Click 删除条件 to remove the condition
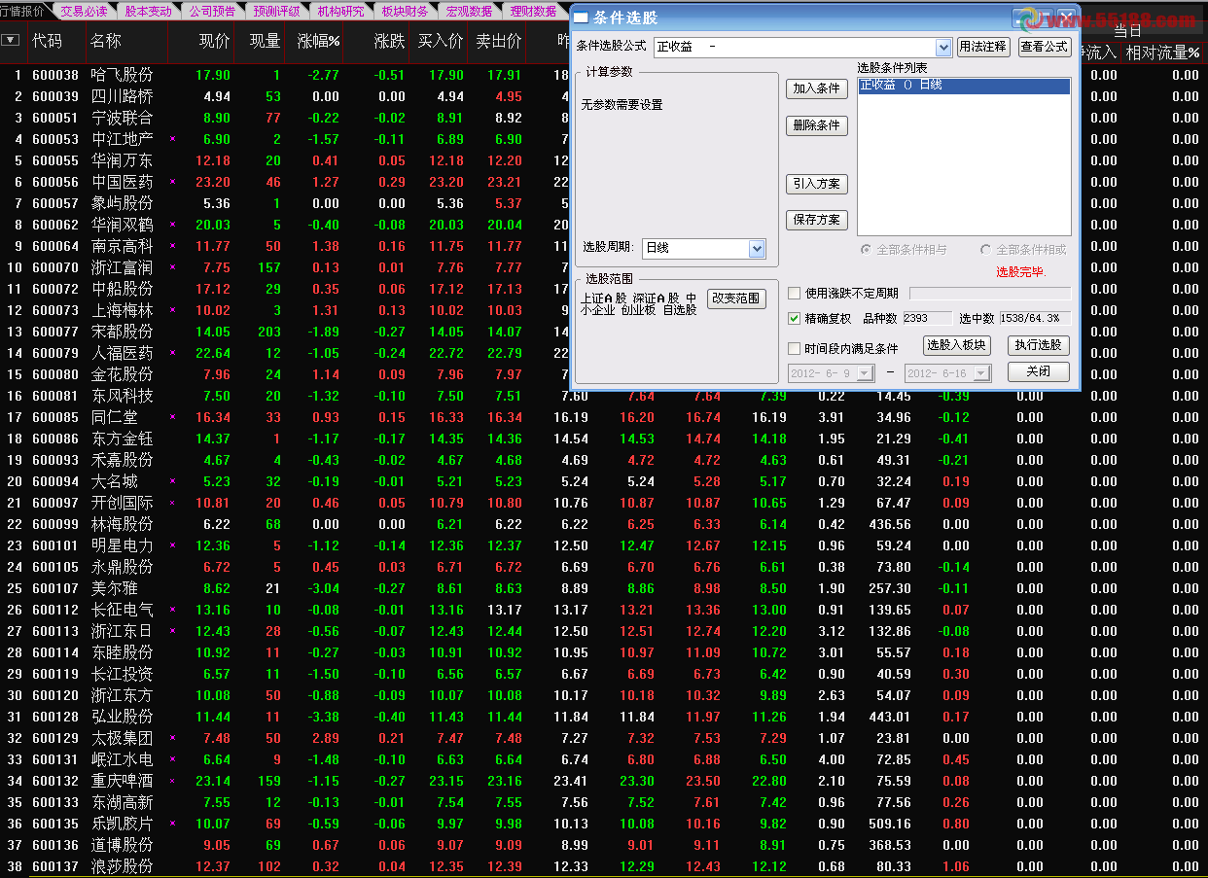The width and height of the screenshot is (1208, 878). [x=816, y=125]
